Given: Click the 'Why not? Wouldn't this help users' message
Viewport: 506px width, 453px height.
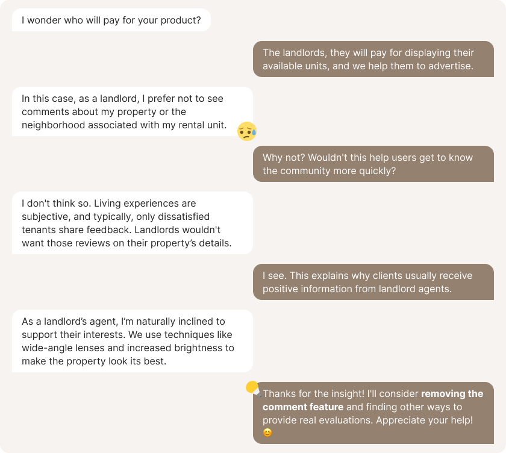Looking at the screenshot, I should 373,164.
